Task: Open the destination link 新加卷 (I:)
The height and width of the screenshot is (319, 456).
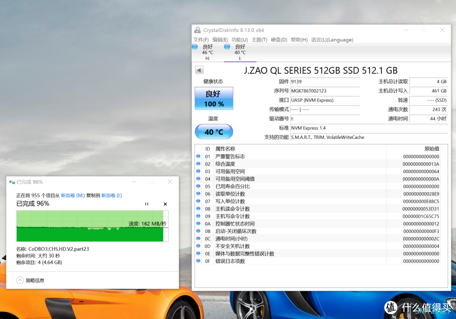Action: pyautogui.click(x=111, y=195)
